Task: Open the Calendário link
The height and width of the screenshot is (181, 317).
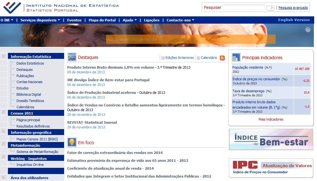Action: pyautogui.click(x=209, y=58)
